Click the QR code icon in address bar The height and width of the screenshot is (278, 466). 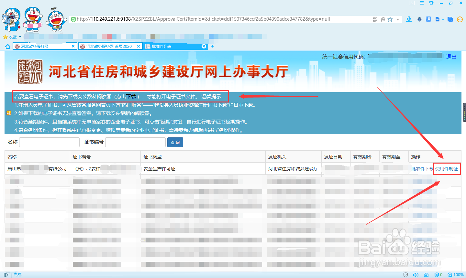[x=375, y=19]
